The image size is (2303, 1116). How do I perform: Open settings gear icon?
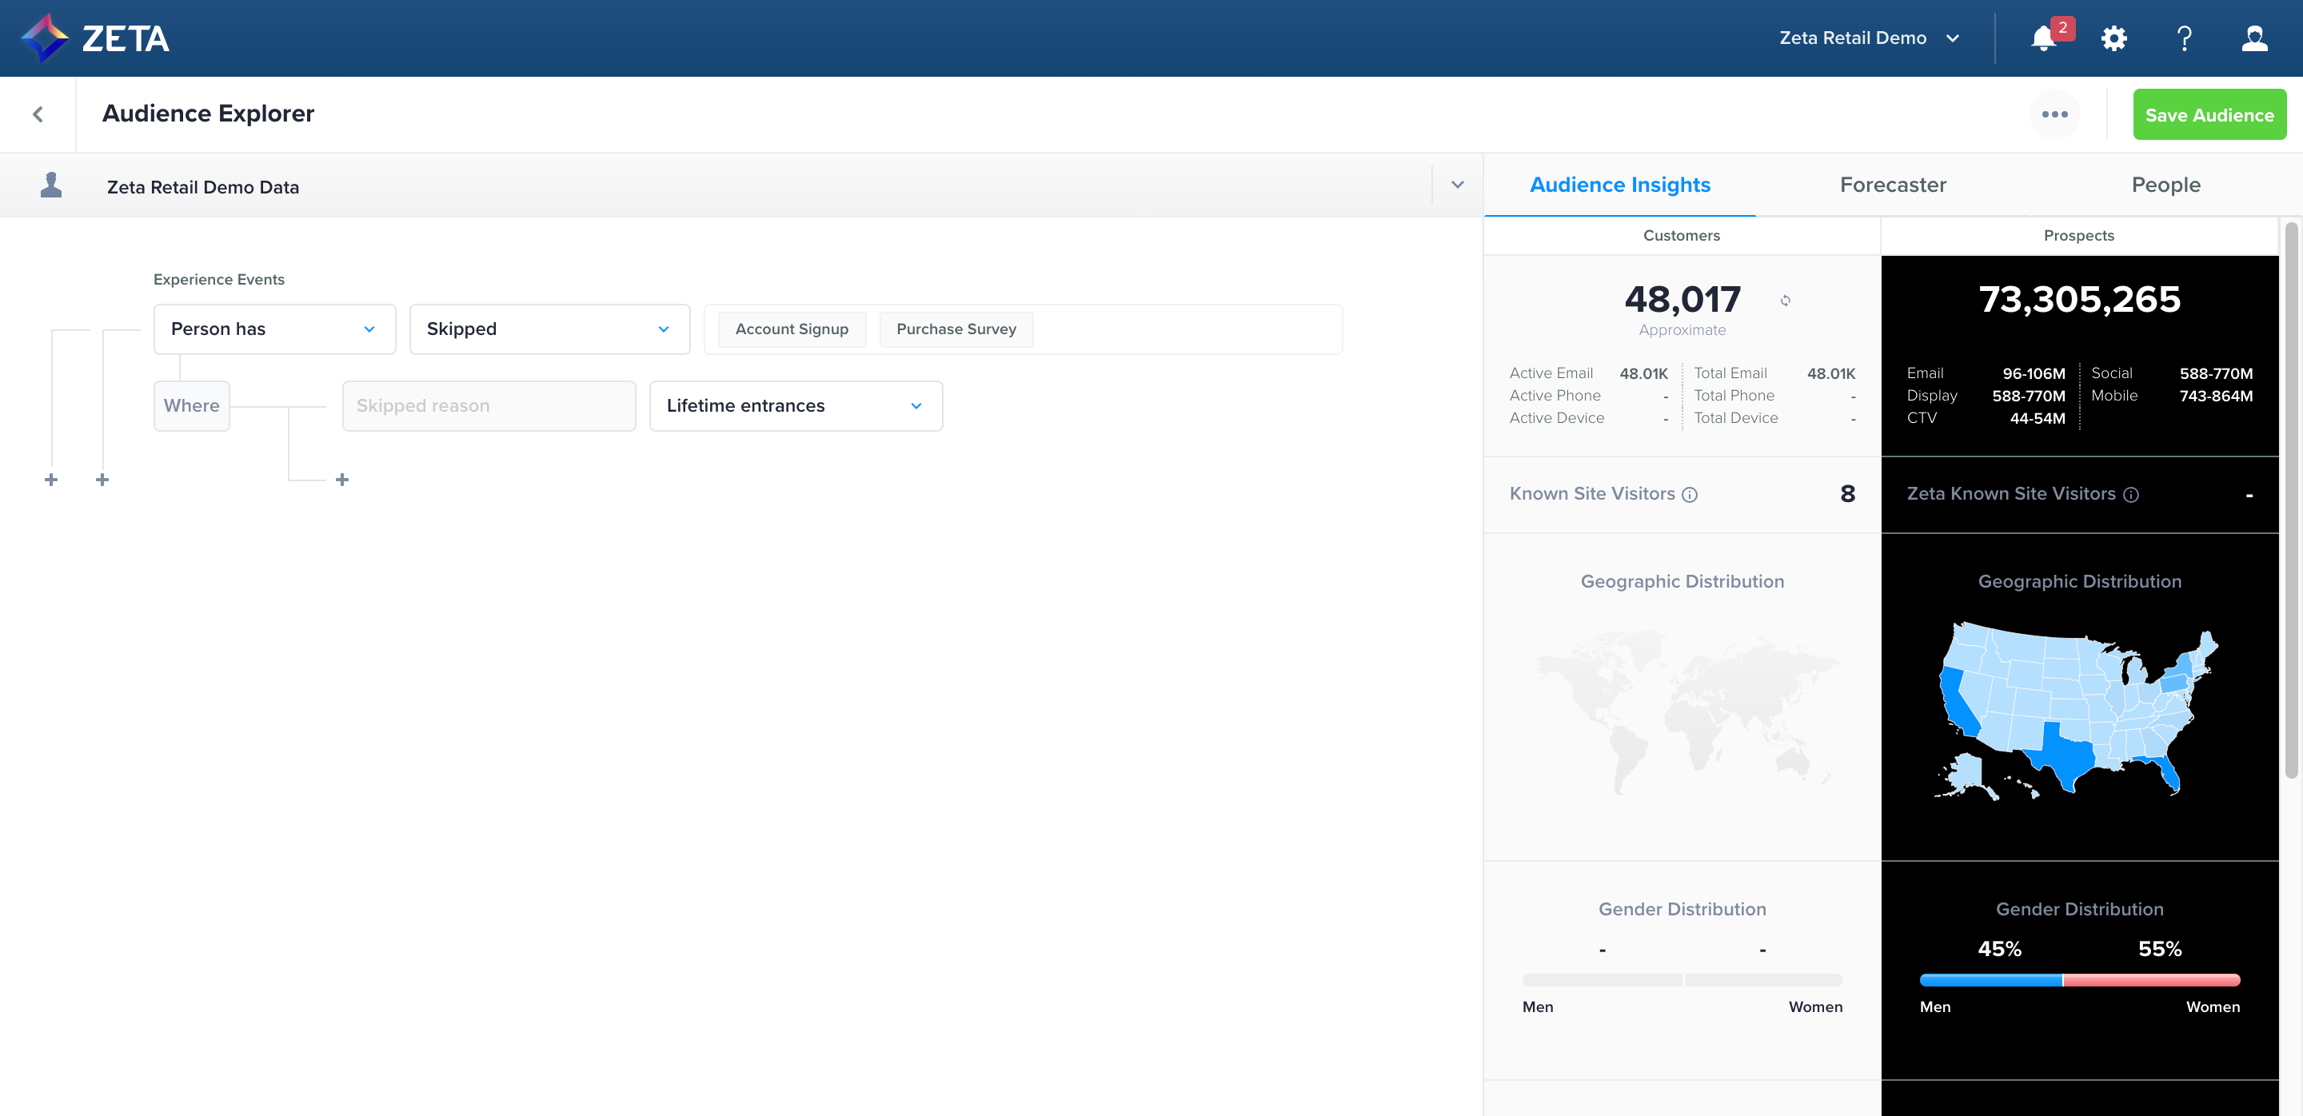pos(2113,38)
